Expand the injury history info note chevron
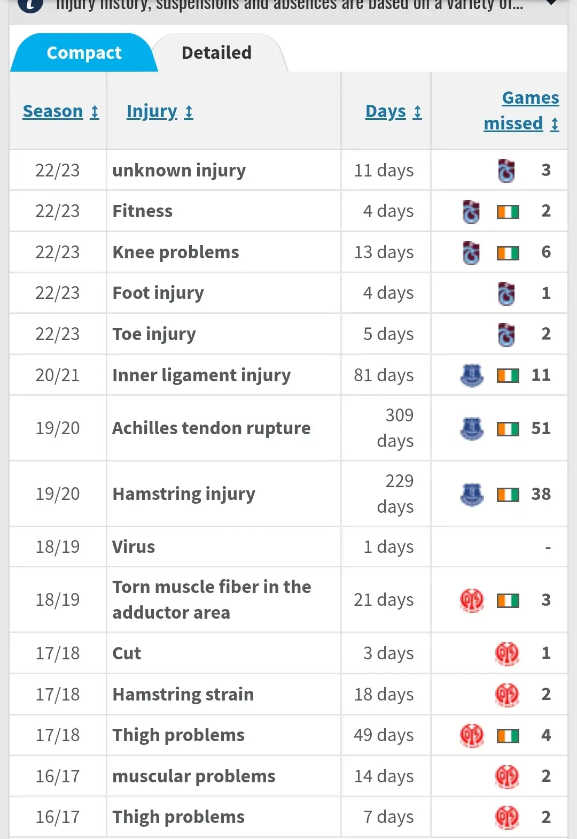Image resolution: width=577 pixels, height=839 pixels. click(551, 3)
